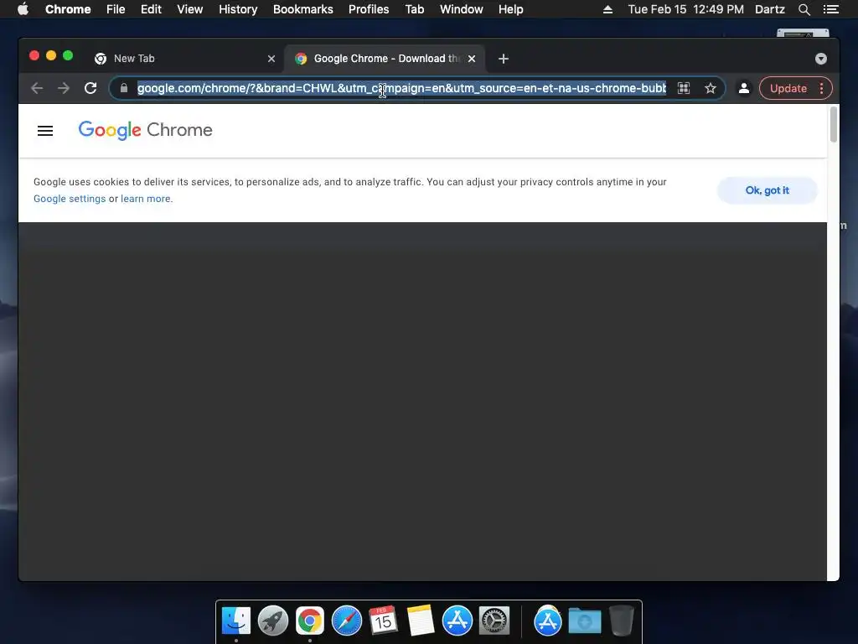Open Safari from the Dock

[347, 621]
